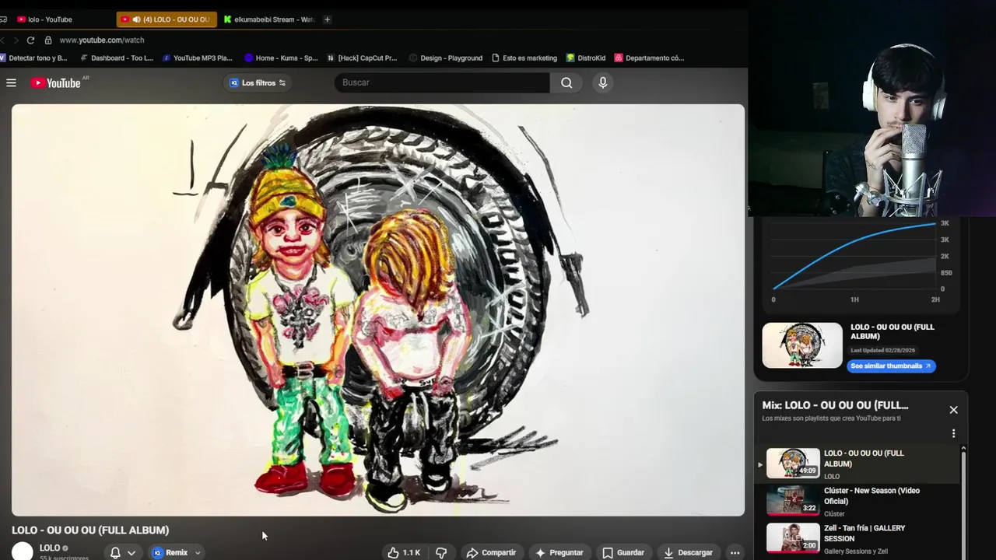Open the YouTube MP3 Pla... bookmark
Screen dimensions: 996x560
(198, 58)
